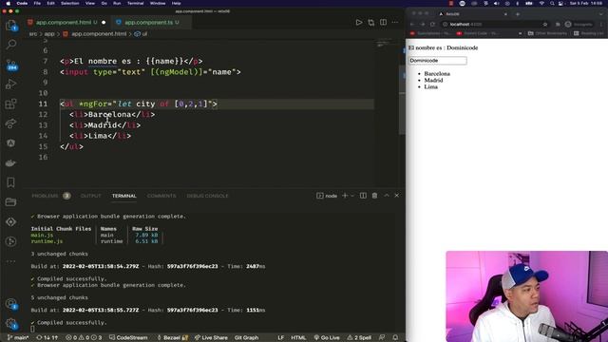Open editor More Actions ellipsis
Viewport: 608px width, 342px height.
pyautogui.click(x=395, y=23)
